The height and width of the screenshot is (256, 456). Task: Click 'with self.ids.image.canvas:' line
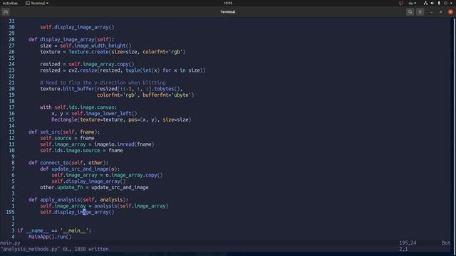78,107
